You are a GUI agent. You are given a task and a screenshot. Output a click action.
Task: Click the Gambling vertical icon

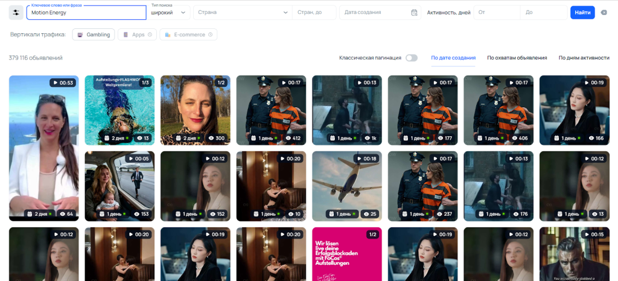point(80,35)
